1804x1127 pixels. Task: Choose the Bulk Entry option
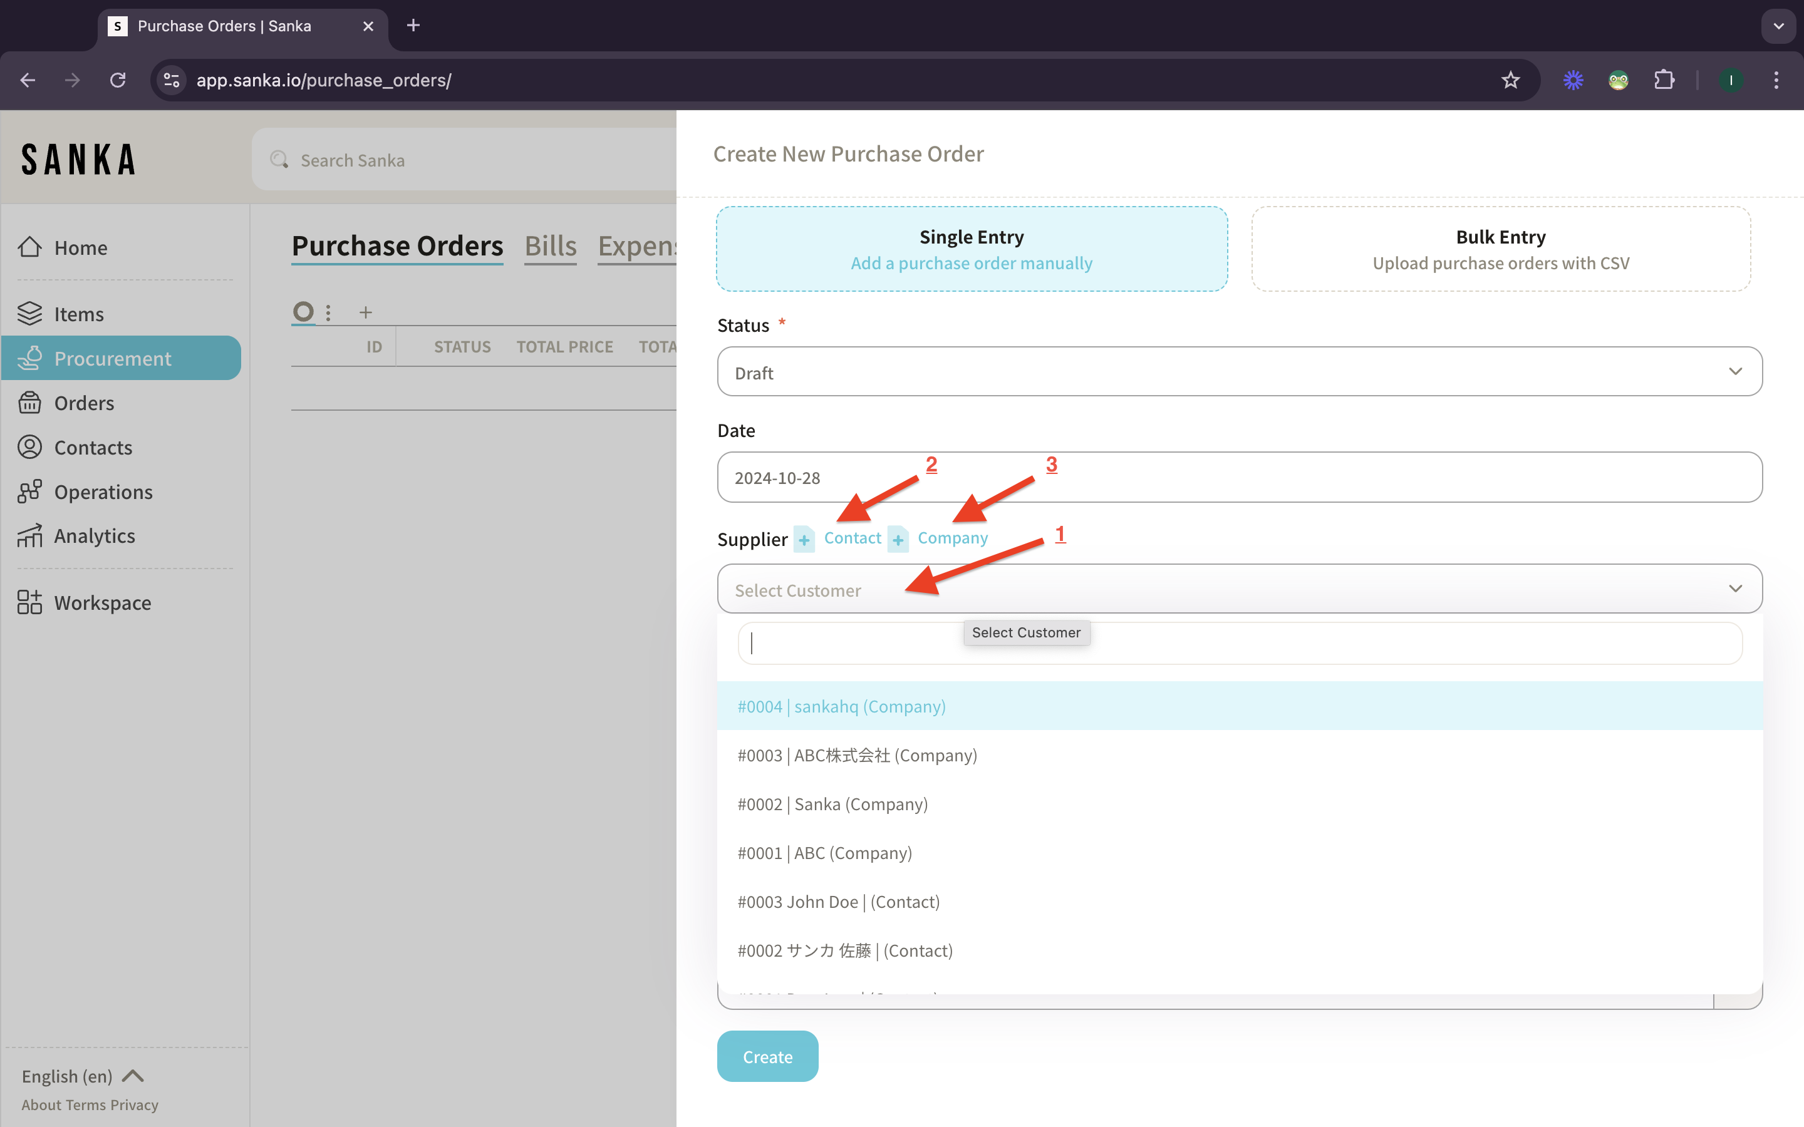pyautogui.click(x=1500, y=249)
